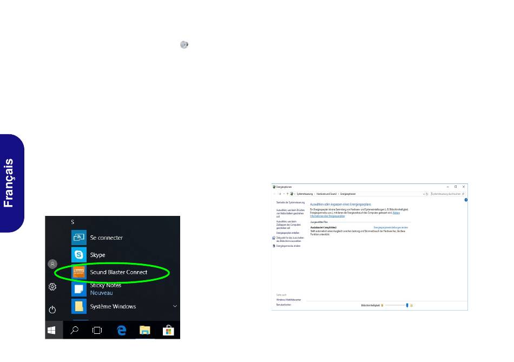This screenshot has width=514, height=362.
Task: Open Task View on the taskbar
Action: 97,330
